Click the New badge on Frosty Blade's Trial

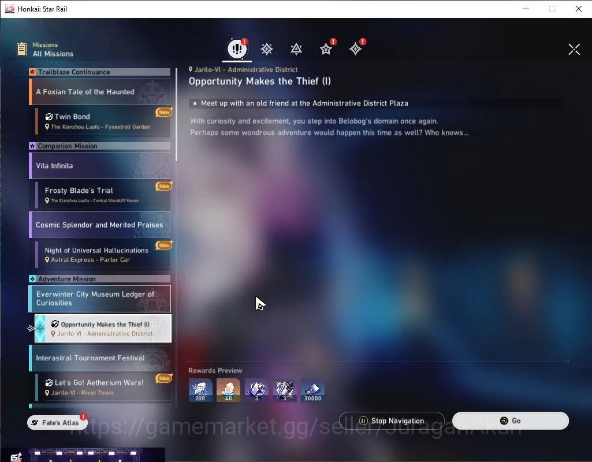pos(164,186)
